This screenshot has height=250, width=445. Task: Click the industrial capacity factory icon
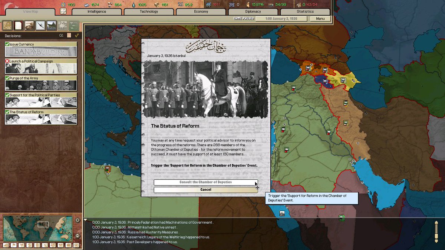click(299, 4)
